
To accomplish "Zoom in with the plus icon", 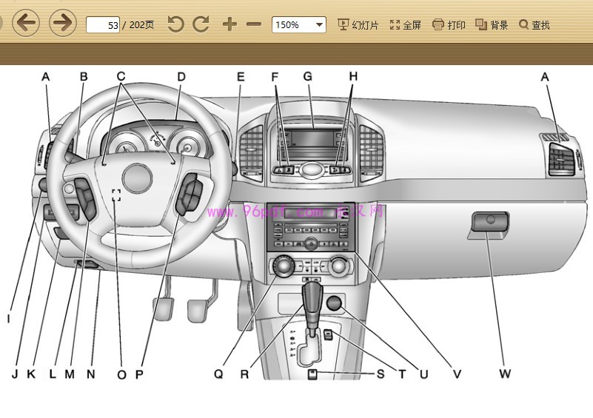I will [230, 24].
